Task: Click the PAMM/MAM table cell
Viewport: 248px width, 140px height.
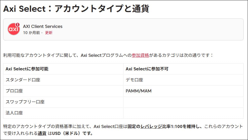Action: pyautogui.click(x=138, y=91)
